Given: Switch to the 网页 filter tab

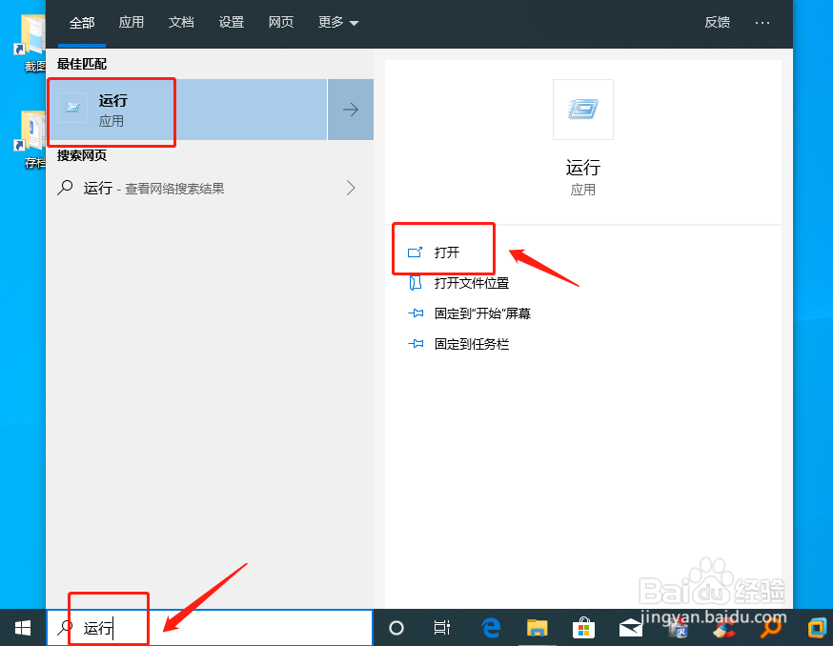Looking at the screenshot, I should [281, 22].
